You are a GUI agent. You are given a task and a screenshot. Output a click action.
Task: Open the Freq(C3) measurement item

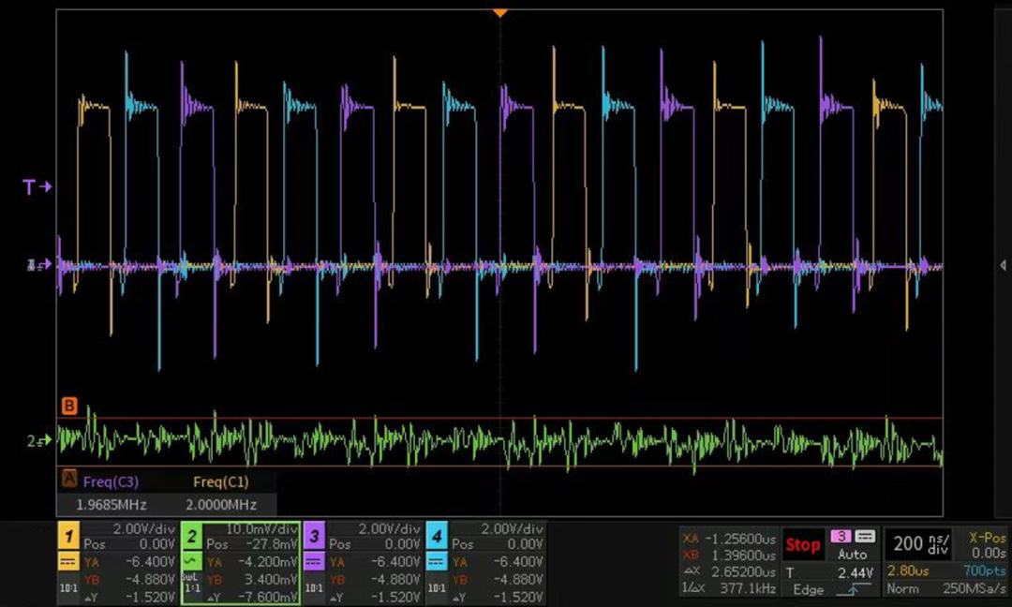[x=112, y=482]
